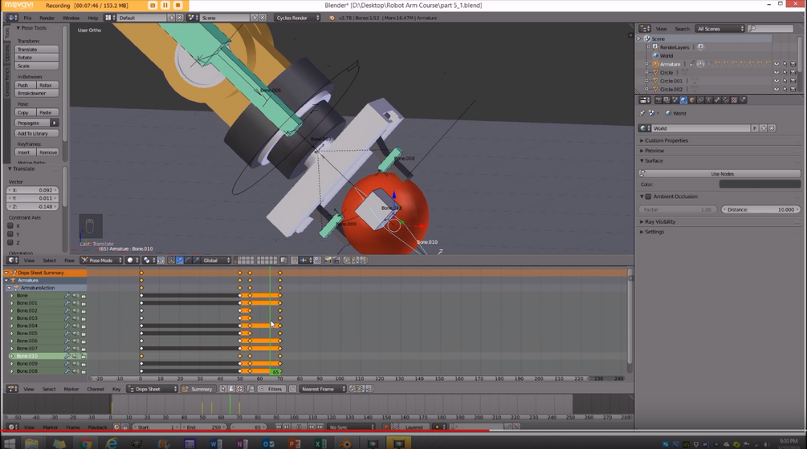The image size is (807, 449).
Task: Jump to the last frame in the timeline
Action: tap(320, 427)
